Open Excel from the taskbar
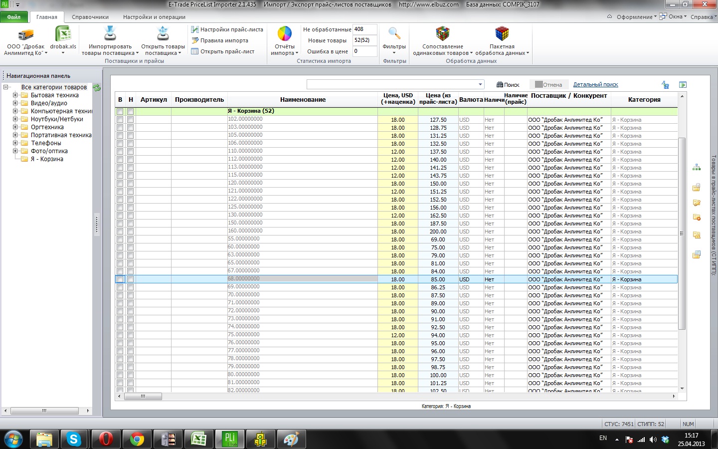This screenshot has width=718, height=449. tap(198, 440)
